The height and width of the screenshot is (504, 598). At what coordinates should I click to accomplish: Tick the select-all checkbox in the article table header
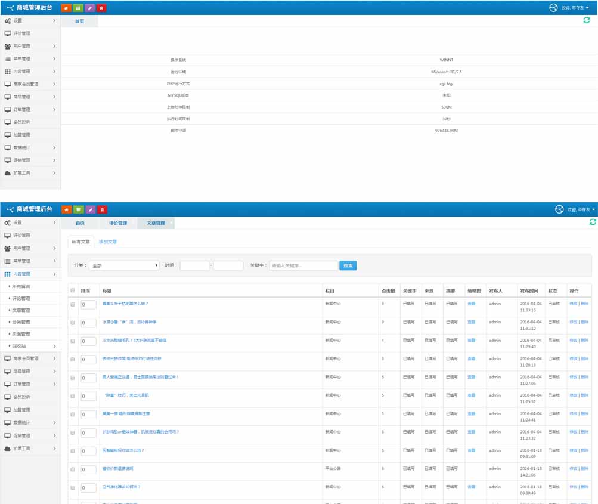click(73, 290)
